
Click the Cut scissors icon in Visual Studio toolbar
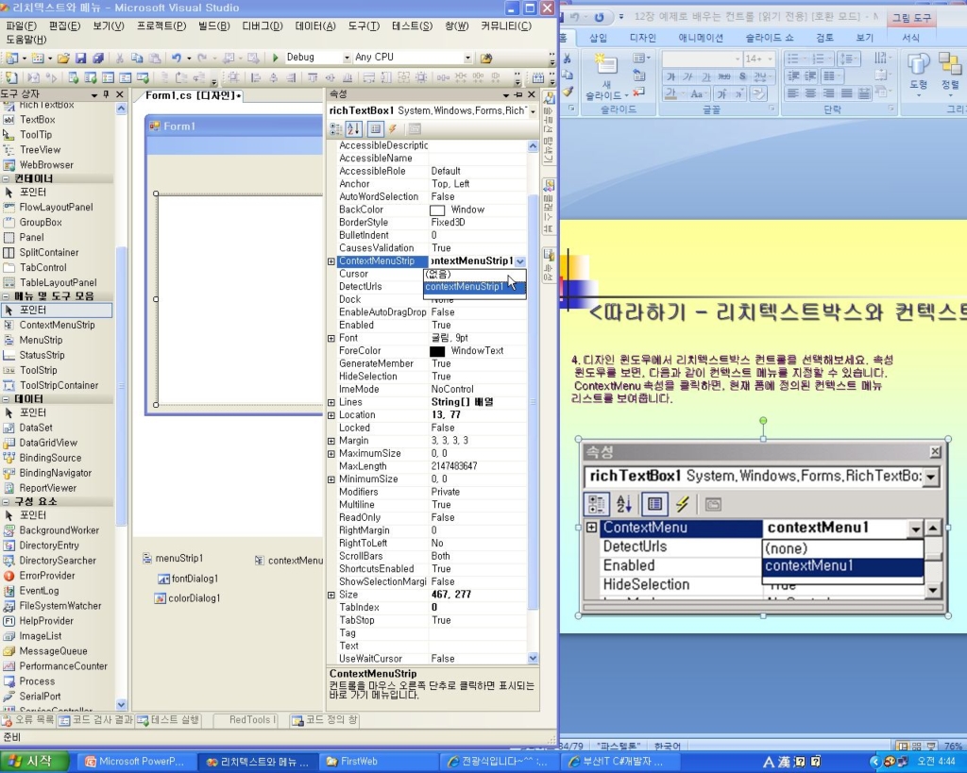coord(120,58)
